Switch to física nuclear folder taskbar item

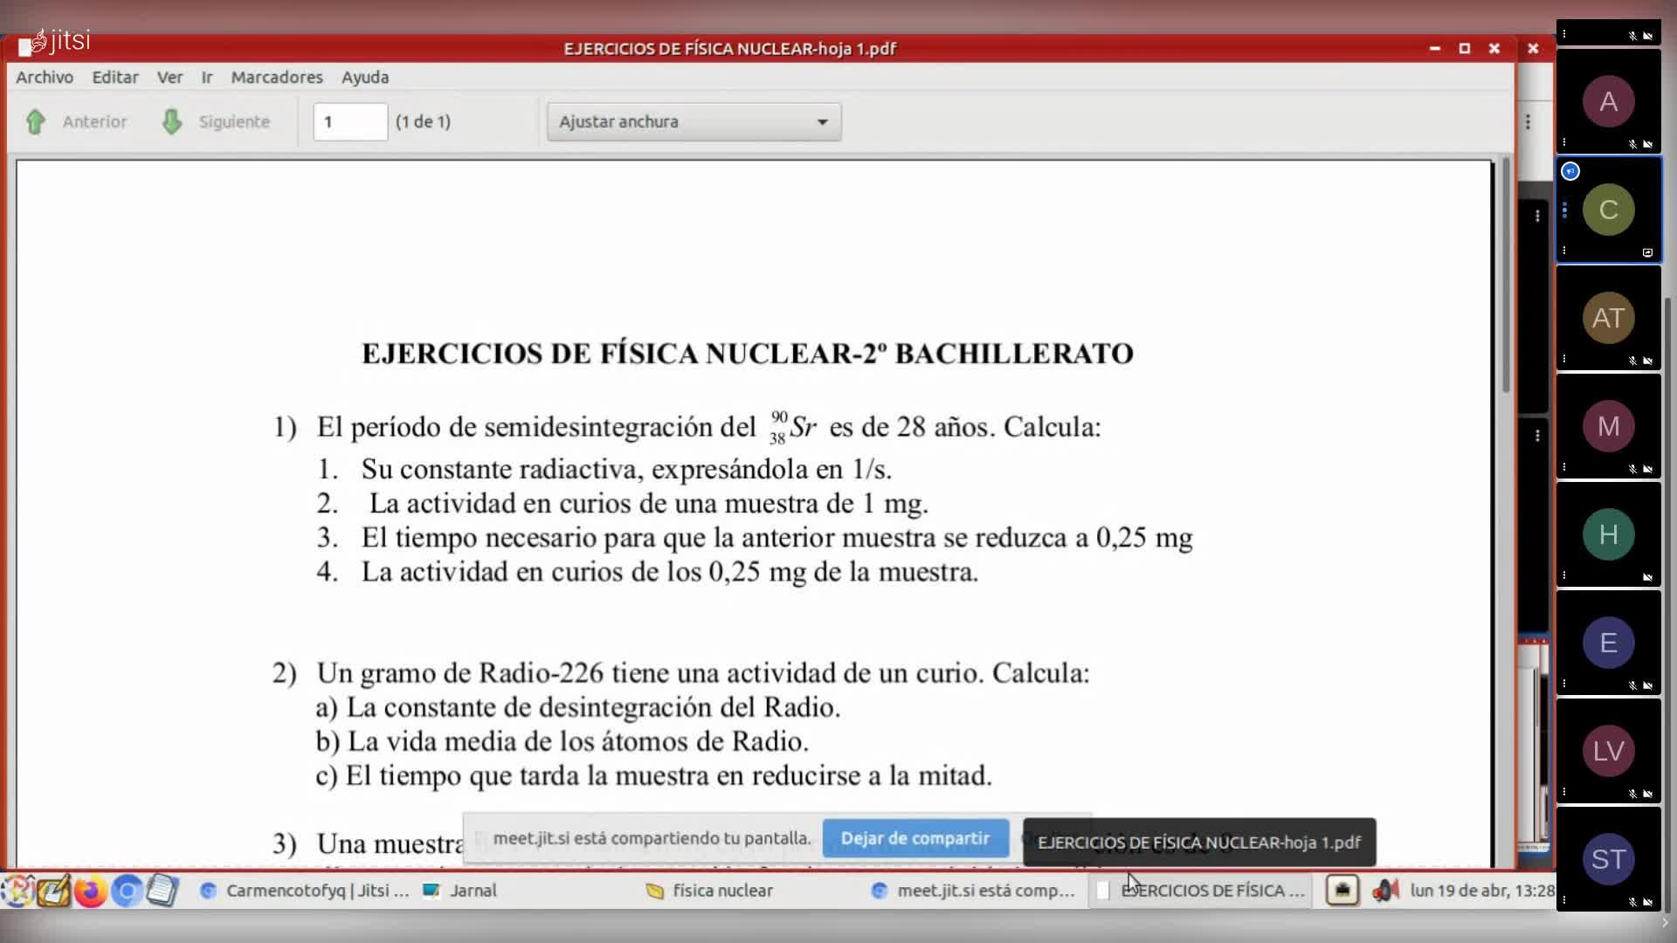721,891
